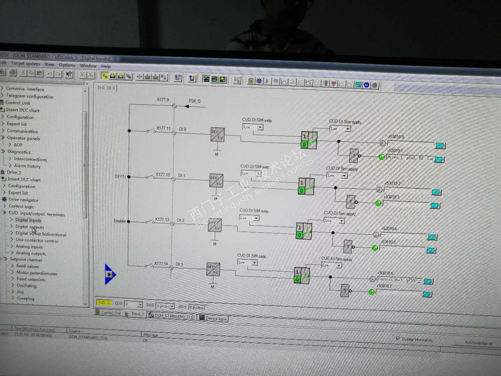Toggle the DI 0 simulation selector switch

pos(309,140)
